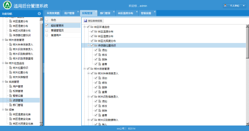
Task: Close the 部门管理 tab
Action: tap(114, 12)
